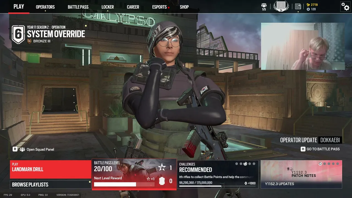Open the Shop tab
Screen dimensions: 352x198
[x=184, y=7]
